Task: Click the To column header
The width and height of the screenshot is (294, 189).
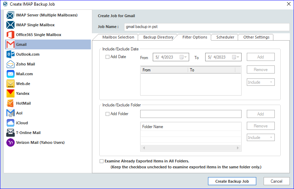Action: (x=211, y=70)
